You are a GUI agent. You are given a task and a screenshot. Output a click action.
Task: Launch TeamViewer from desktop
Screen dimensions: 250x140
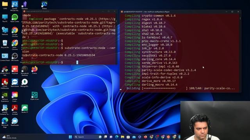coord(15,83)
